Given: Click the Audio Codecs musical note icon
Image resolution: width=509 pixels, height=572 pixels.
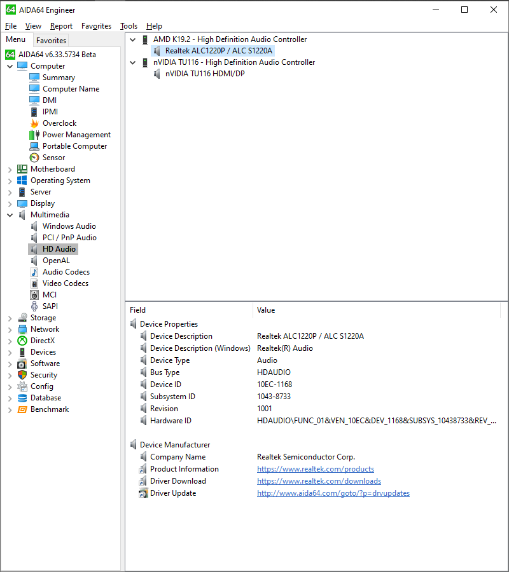Looking at the screenshot, I should coord(36,271).
